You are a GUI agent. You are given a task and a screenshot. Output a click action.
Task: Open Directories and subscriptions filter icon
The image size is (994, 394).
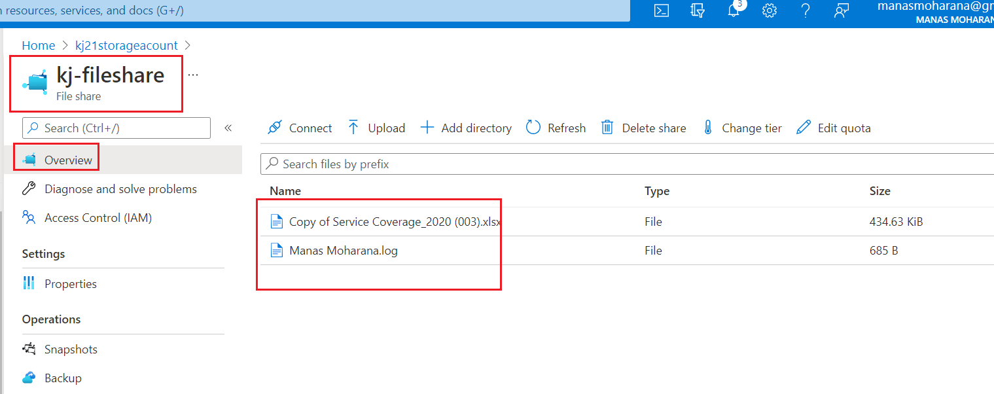click(x=698, y=10)
